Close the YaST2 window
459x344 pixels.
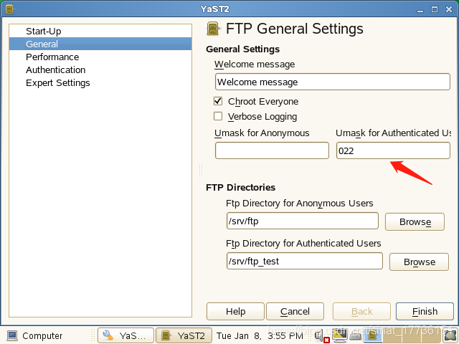tap(449, 9)
